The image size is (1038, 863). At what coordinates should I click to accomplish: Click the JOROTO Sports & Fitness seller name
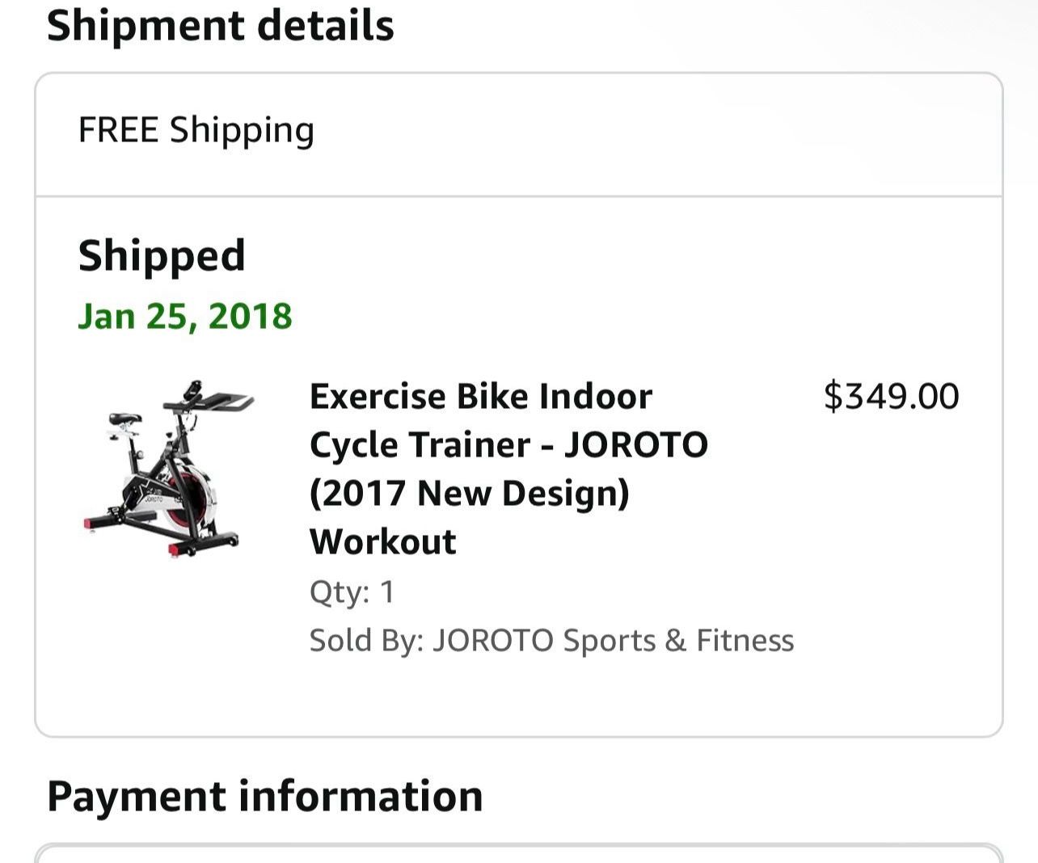[613, 641]
